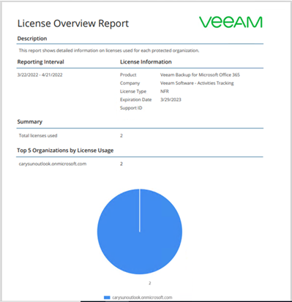Select the 3/22/2022 - 4/21/2022 date range

40,75
